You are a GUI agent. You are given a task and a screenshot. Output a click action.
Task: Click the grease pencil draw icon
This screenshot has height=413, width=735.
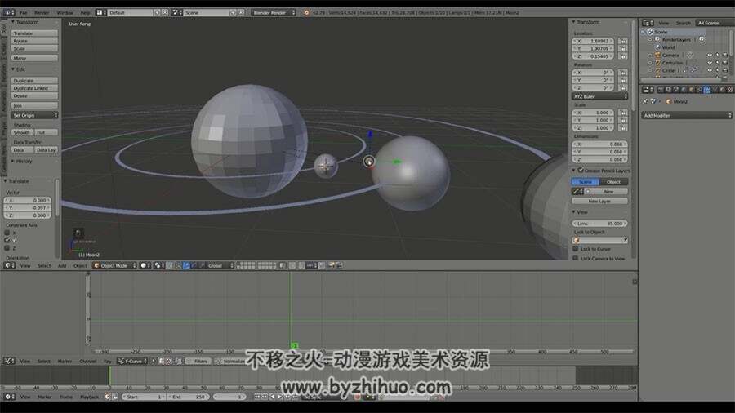[577, 192]
